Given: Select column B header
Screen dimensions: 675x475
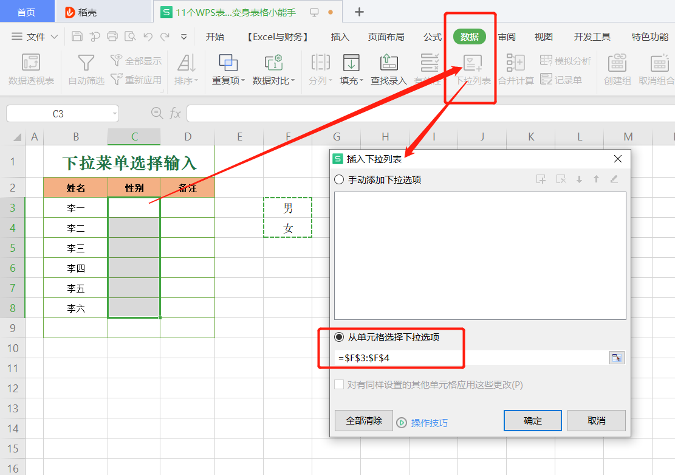Looking at the screenshot, I should tap(76, 137).
